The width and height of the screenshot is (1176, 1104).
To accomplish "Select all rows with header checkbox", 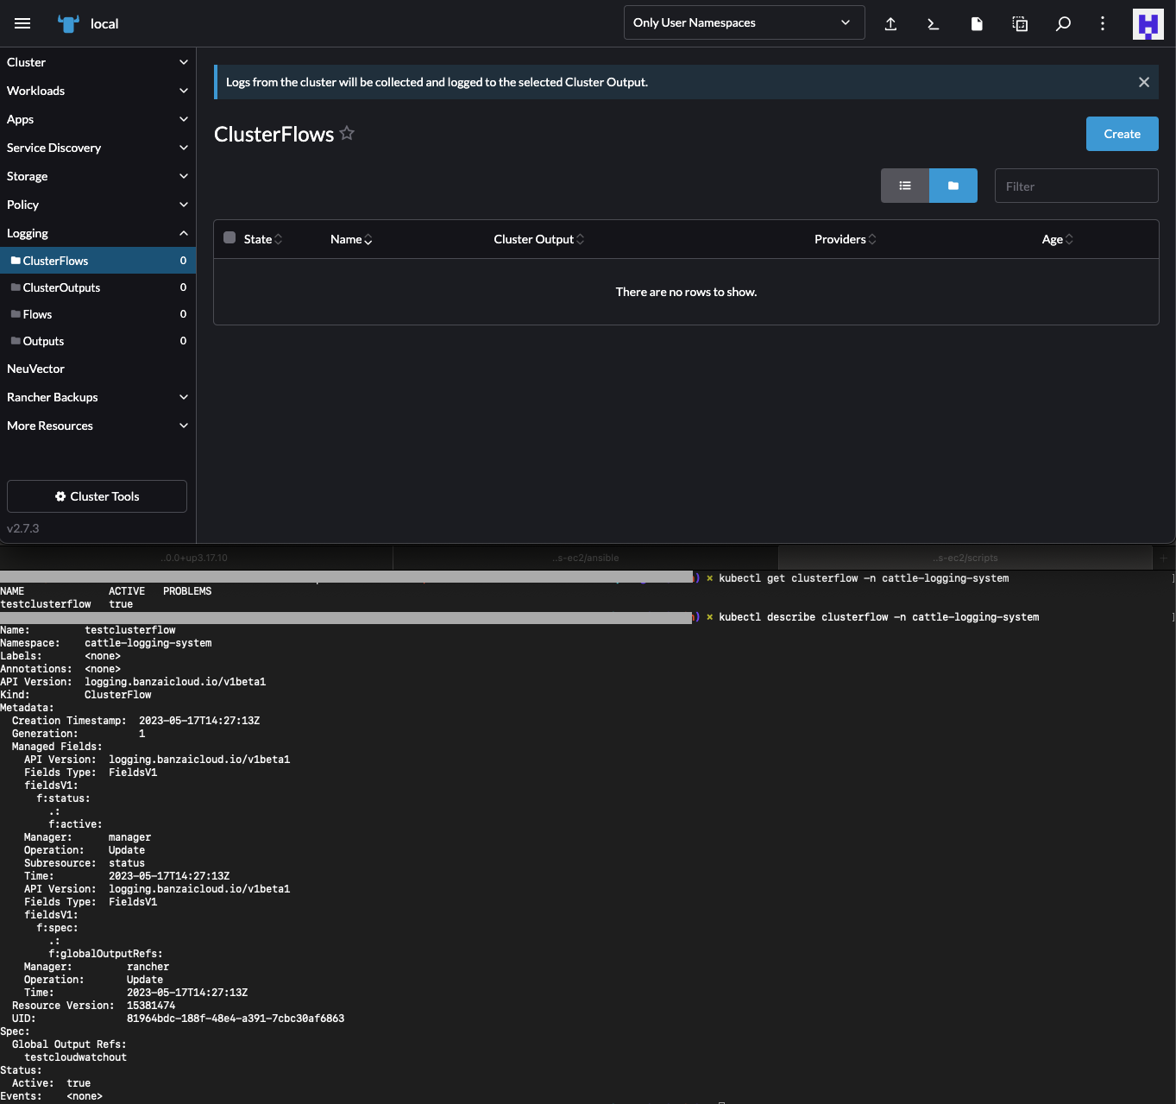I will tap(229, 237).
